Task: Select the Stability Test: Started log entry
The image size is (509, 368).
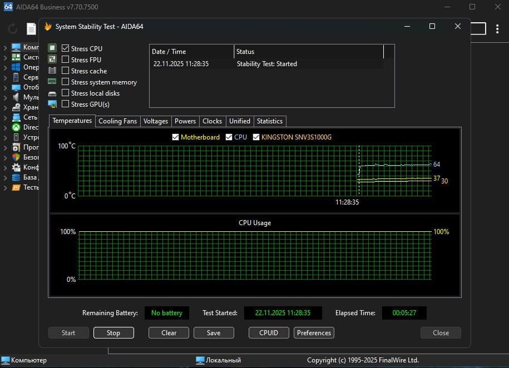Action: pyautogui.click(x=266, y=64)
